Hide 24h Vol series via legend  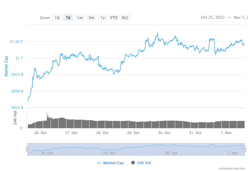click(141, 163)
